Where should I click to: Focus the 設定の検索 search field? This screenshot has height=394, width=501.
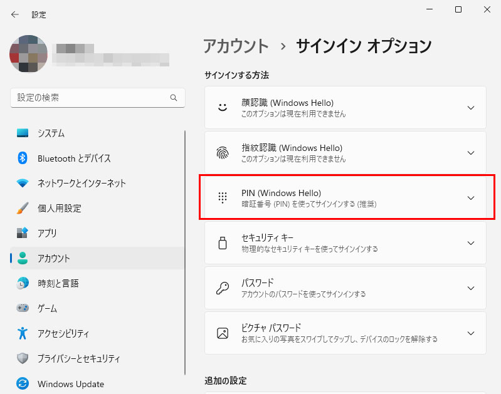coord(98,98)
